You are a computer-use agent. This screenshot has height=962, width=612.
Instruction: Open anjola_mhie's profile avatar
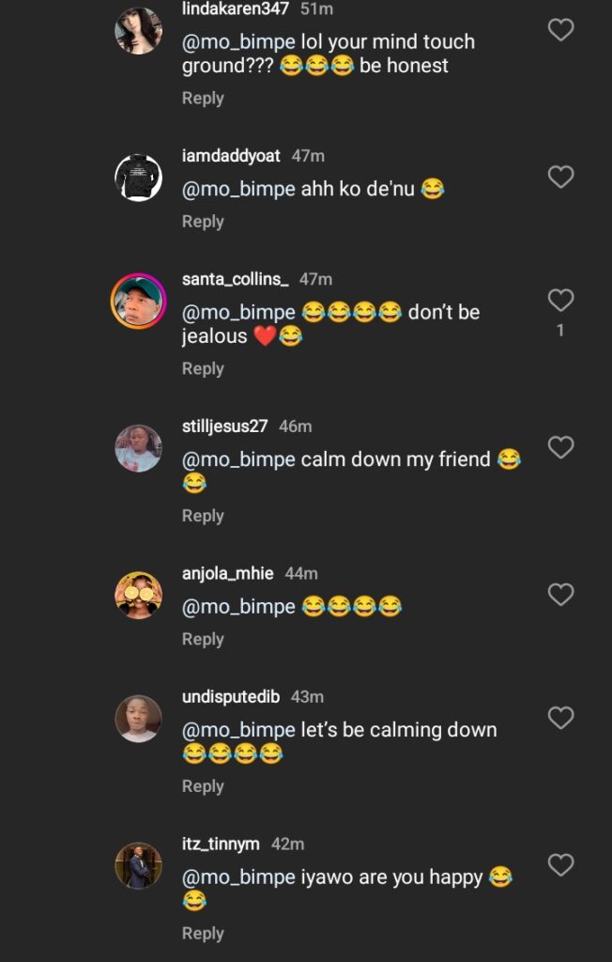(138, 596)
